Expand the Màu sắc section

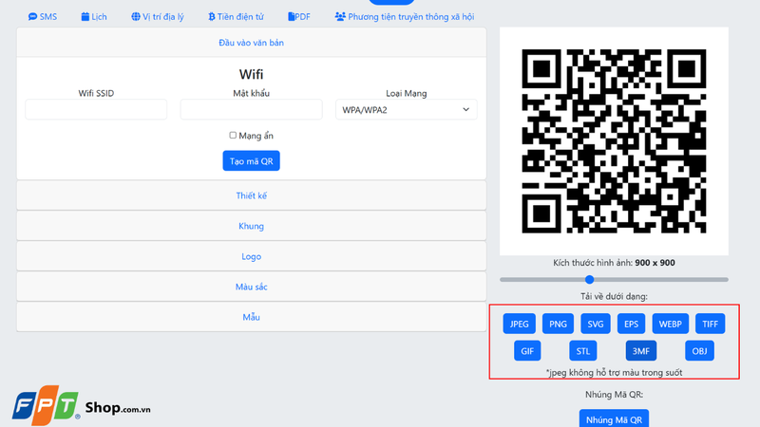[x=251, y=287]
